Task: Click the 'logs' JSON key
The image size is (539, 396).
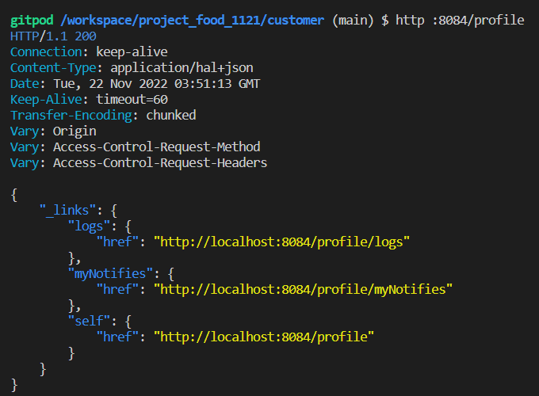Action: pos(89,227)
